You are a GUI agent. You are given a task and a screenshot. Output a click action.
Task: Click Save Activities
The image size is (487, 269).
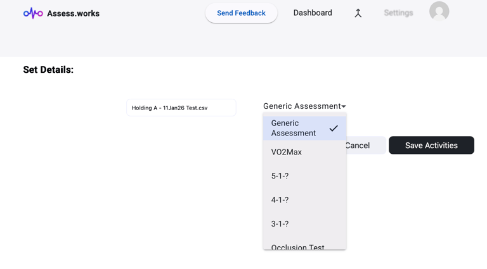click(431, 146)
